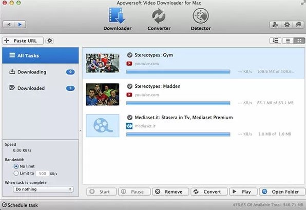Screen dimensions: 306x210
Task: Open the download folder
Action: tap(282, 192)
